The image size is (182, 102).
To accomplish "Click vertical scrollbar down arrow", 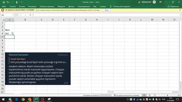I will [x=181, y=89].
